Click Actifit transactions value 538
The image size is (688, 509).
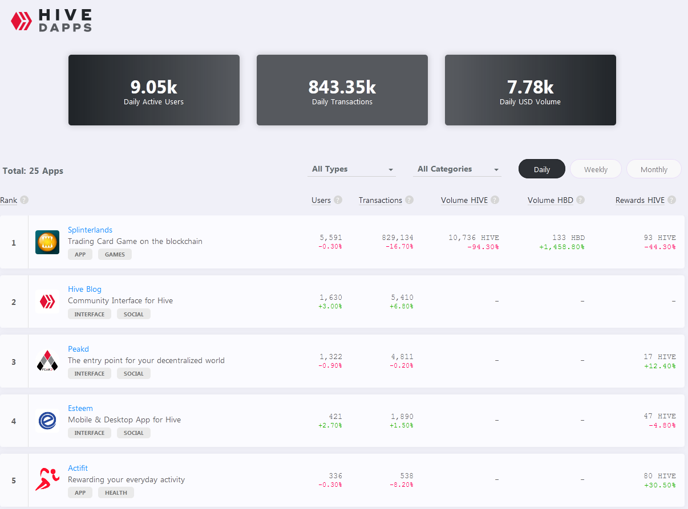[x=407, y=476]
